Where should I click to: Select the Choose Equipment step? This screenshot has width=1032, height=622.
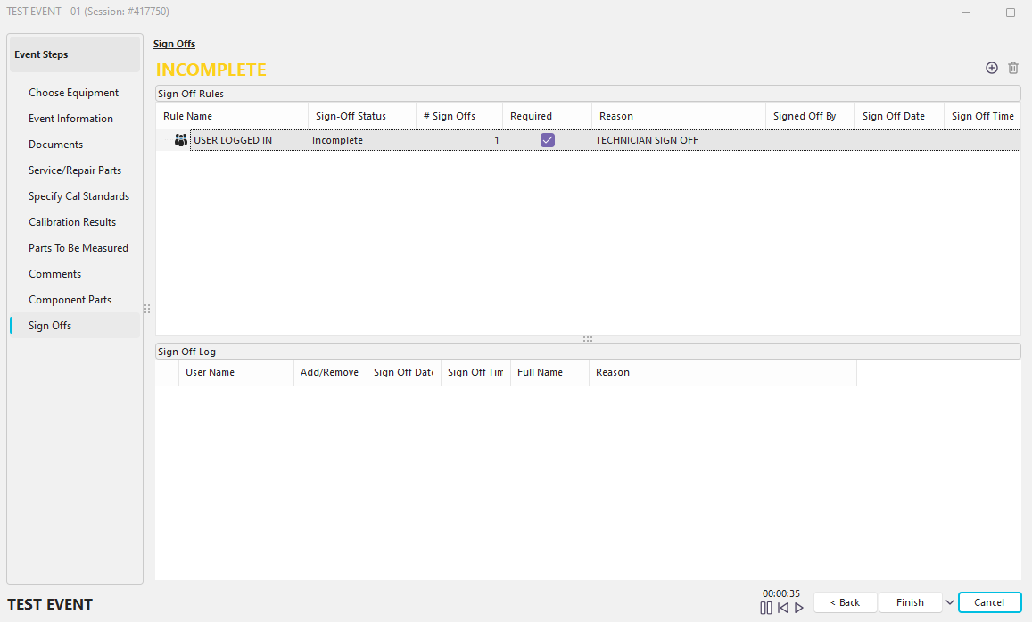click(73, 93)
